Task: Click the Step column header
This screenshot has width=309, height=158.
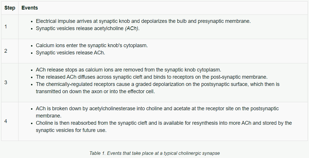Action: (10, 8)
